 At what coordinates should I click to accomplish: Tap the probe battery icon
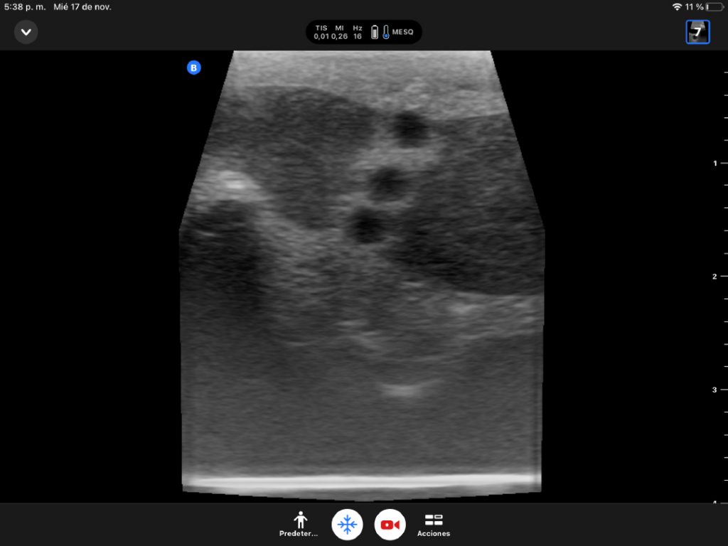tap(375, 32)
